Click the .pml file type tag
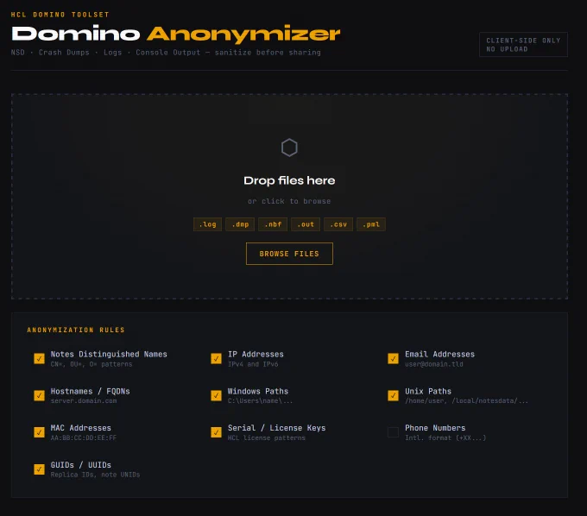This screenshot has height=516, width=587. [371, 224]
